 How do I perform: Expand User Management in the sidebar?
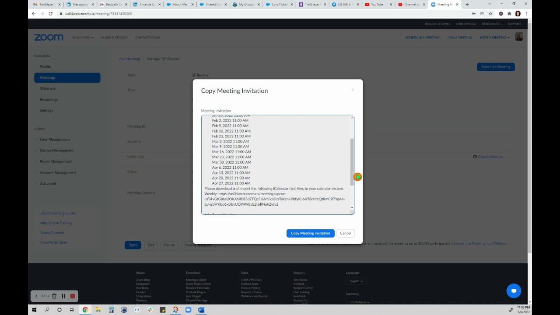[55, 140]
